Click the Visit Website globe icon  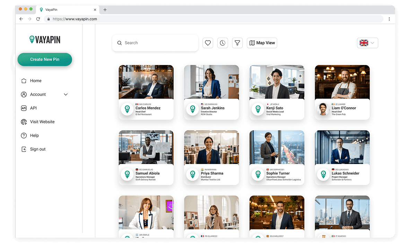click(x=23, y=121)
